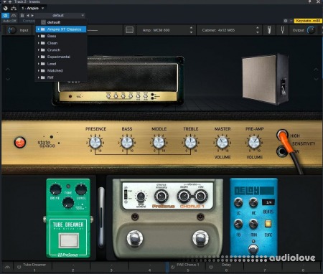Toggle the blue plugin power button
323x274 pixels.
click(6, 16)
